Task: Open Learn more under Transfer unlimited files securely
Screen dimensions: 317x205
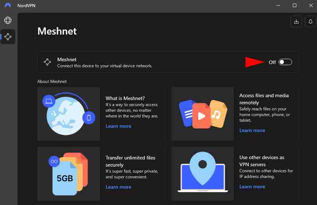Action: pyautogui.click(x=118, y=187)
